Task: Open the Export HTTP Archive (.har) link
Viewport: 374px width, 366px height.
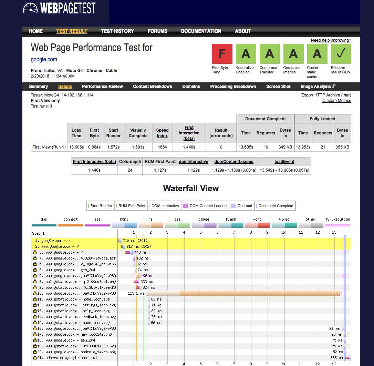Action: [326, 95]
